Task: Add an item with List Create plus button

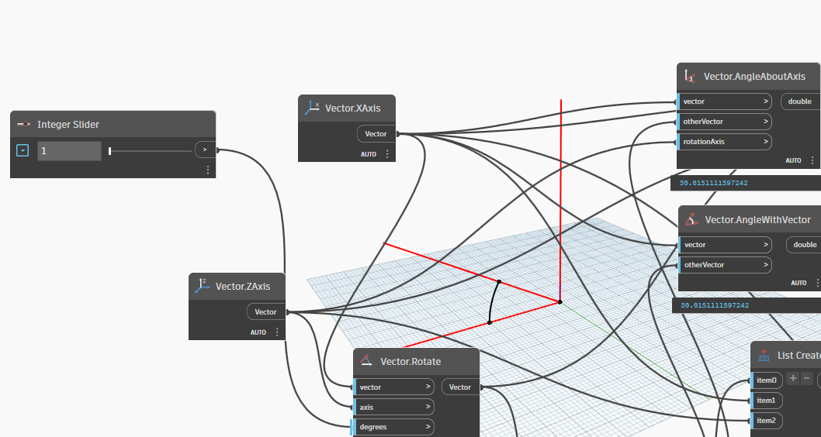Action: [x=792, y=379]
